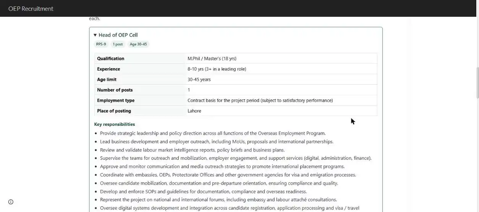Click the OEP Recruitment header title
The height and width of the screenshot is (212, 479).
(x=31, y=8)
